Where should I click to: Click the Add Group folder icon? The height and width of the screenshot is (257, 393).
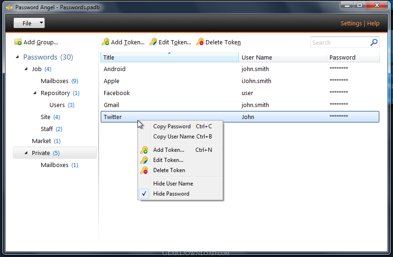[18, 42]
